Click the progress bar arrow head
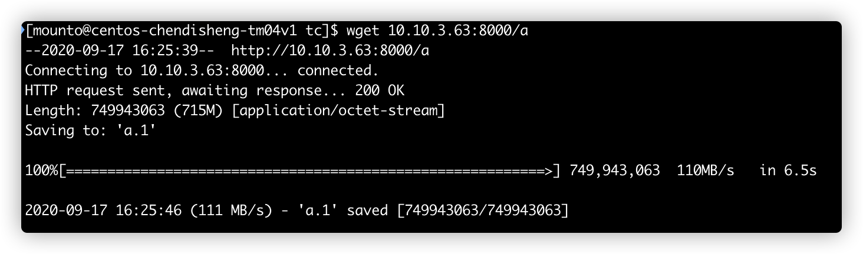Image resolution: width=863 pixels, height=254 pixels. click(548, 171)
